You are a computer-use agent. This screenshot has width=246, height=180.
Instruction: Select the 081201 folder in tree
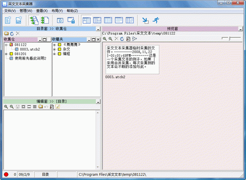pos(20,54)
